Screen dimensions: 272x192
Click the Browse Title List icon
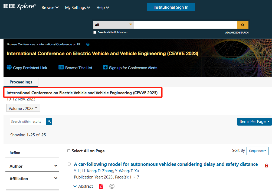click(x=61, y=68)
